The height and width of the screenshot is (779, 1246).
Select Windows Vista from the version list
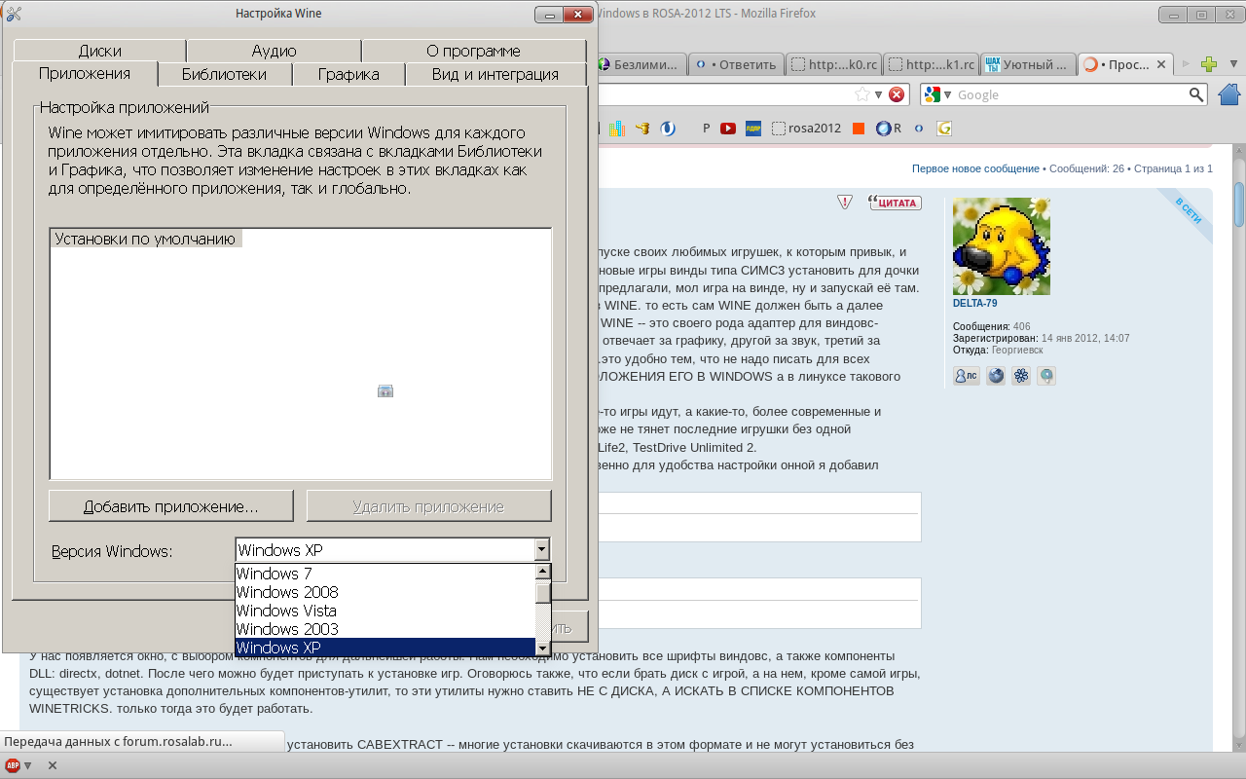tap(385, 611)
